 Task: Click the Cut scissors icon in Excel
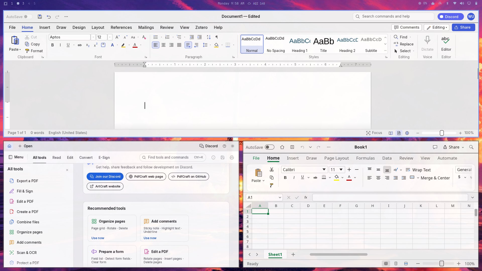[272, 170]
